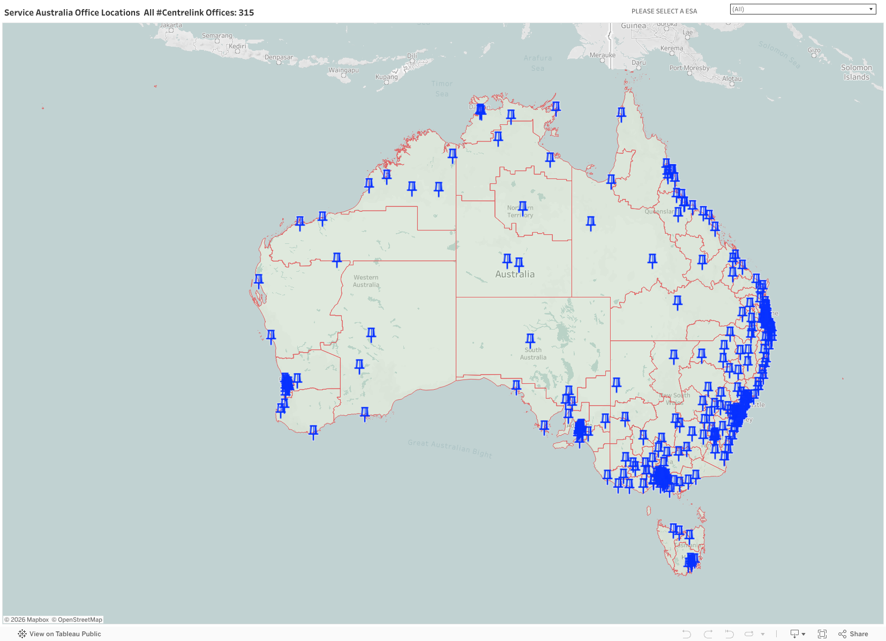Click the Undo arrow icon

click(x=686, y=634)
